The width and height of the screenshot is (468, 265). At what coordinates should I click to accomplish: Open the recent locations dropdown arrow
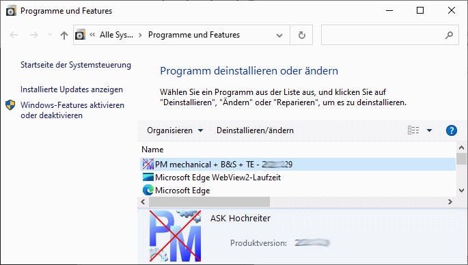[50, 36]
